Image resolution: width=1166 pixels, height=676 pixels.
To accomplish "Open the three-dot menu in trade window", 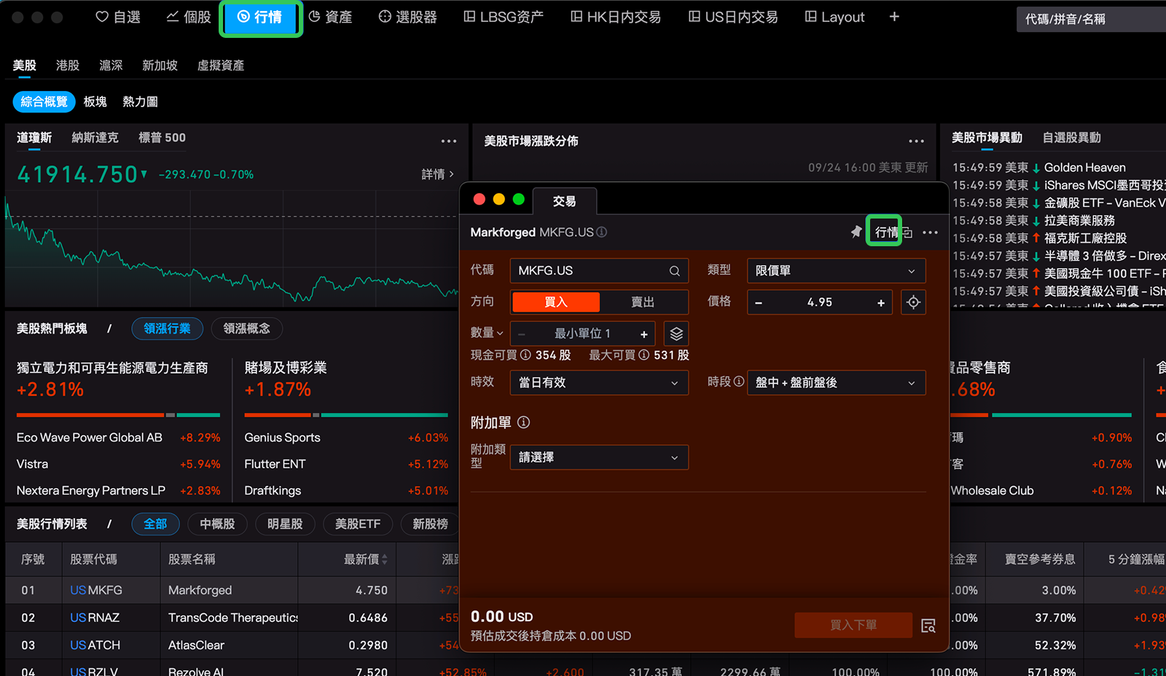I will click(x=930, y=232).
